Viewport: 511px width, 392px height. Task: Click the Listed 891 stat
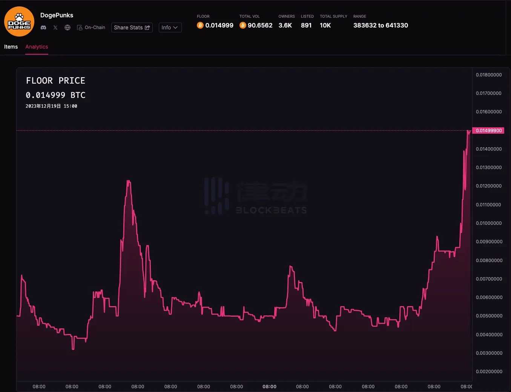click(306, 25)
